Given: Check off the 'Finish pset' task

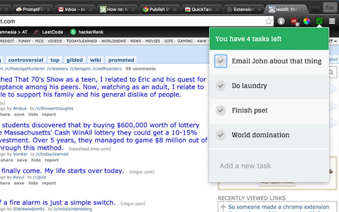Looking at the screenshot, I should coord(221,110).
